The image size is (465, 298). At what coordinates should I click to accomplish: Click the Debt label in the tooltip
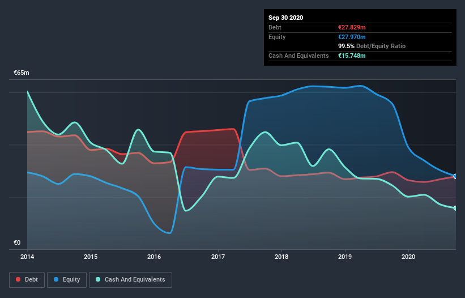pyautogui.click(x=275, y=27)
